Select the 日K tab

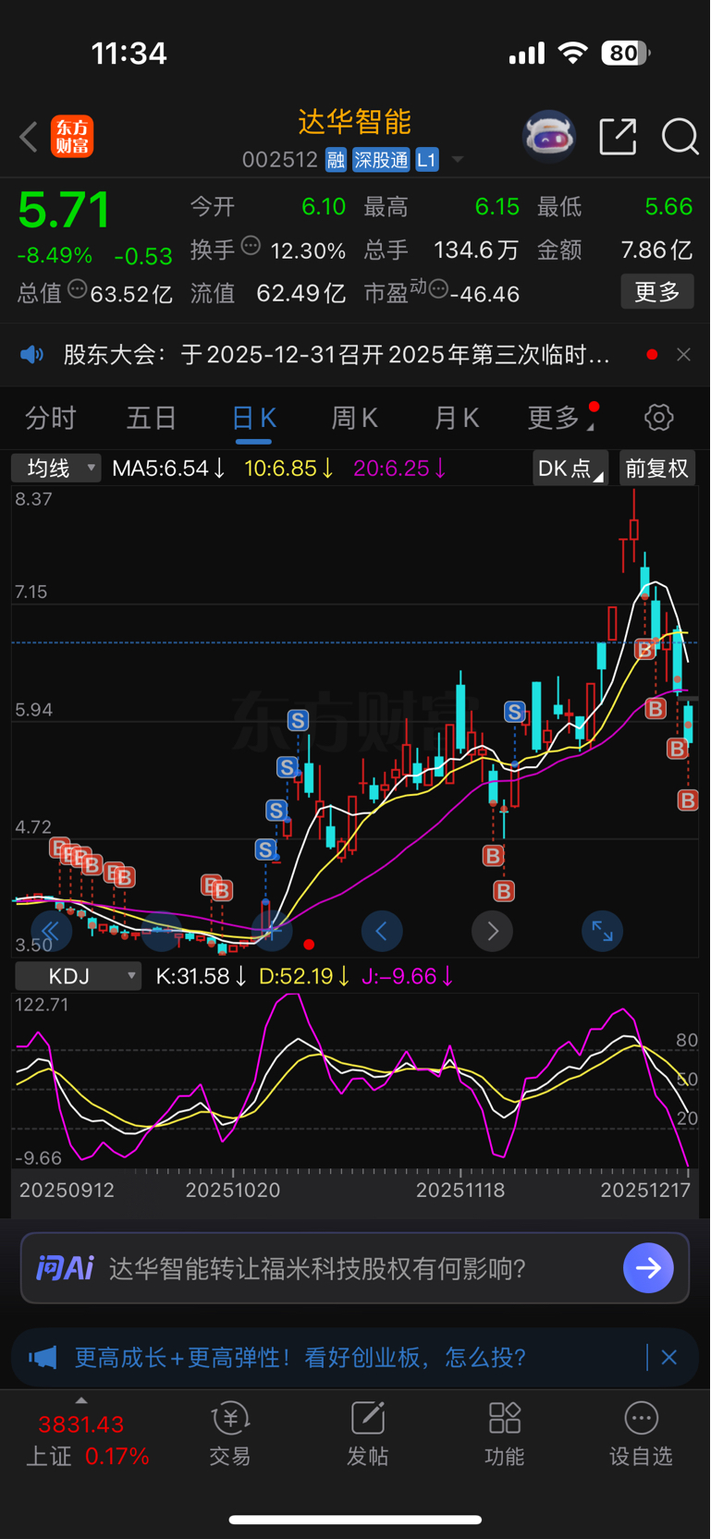tap(253, 418)
